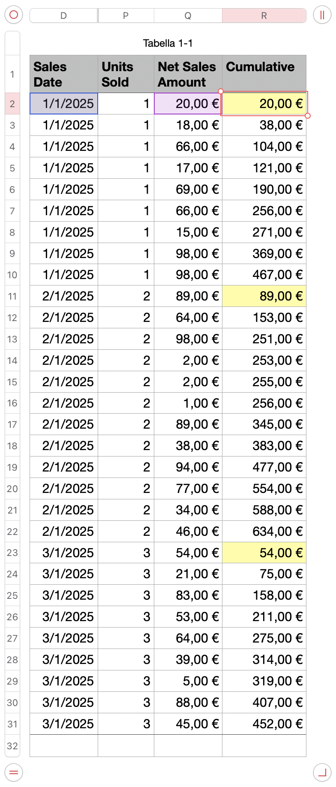This screenshot has height=787, width=336.
Task: Click the add-row handle with equals sign
Action: pyautogui.click(x=13, y=772)
